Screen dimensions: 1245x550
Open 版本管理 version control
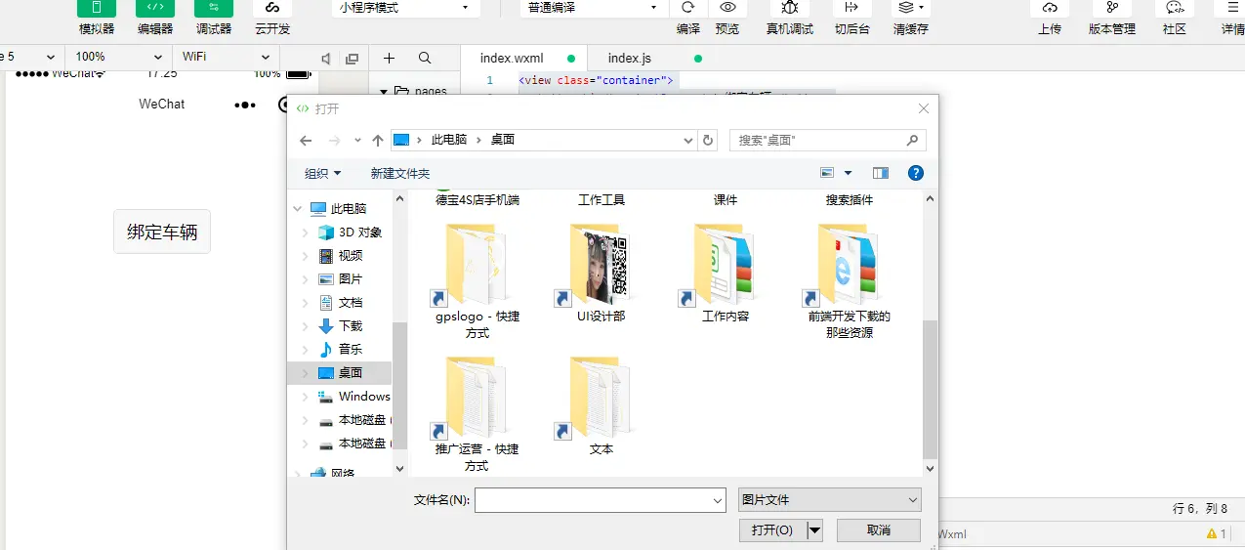[x=1112, y=8]
